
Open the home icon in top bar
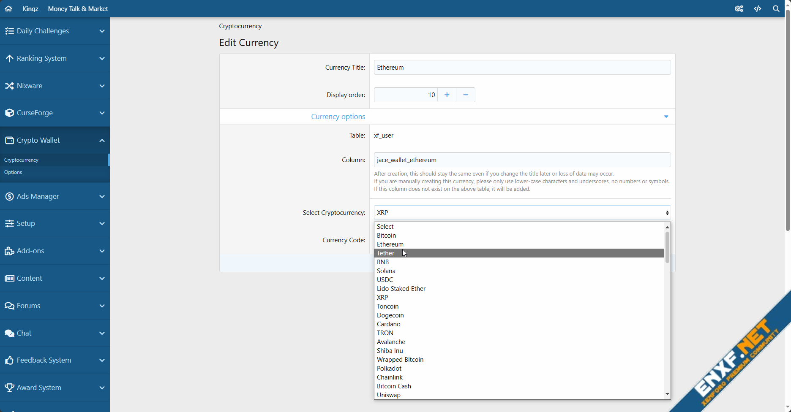[x=8, y=8]
